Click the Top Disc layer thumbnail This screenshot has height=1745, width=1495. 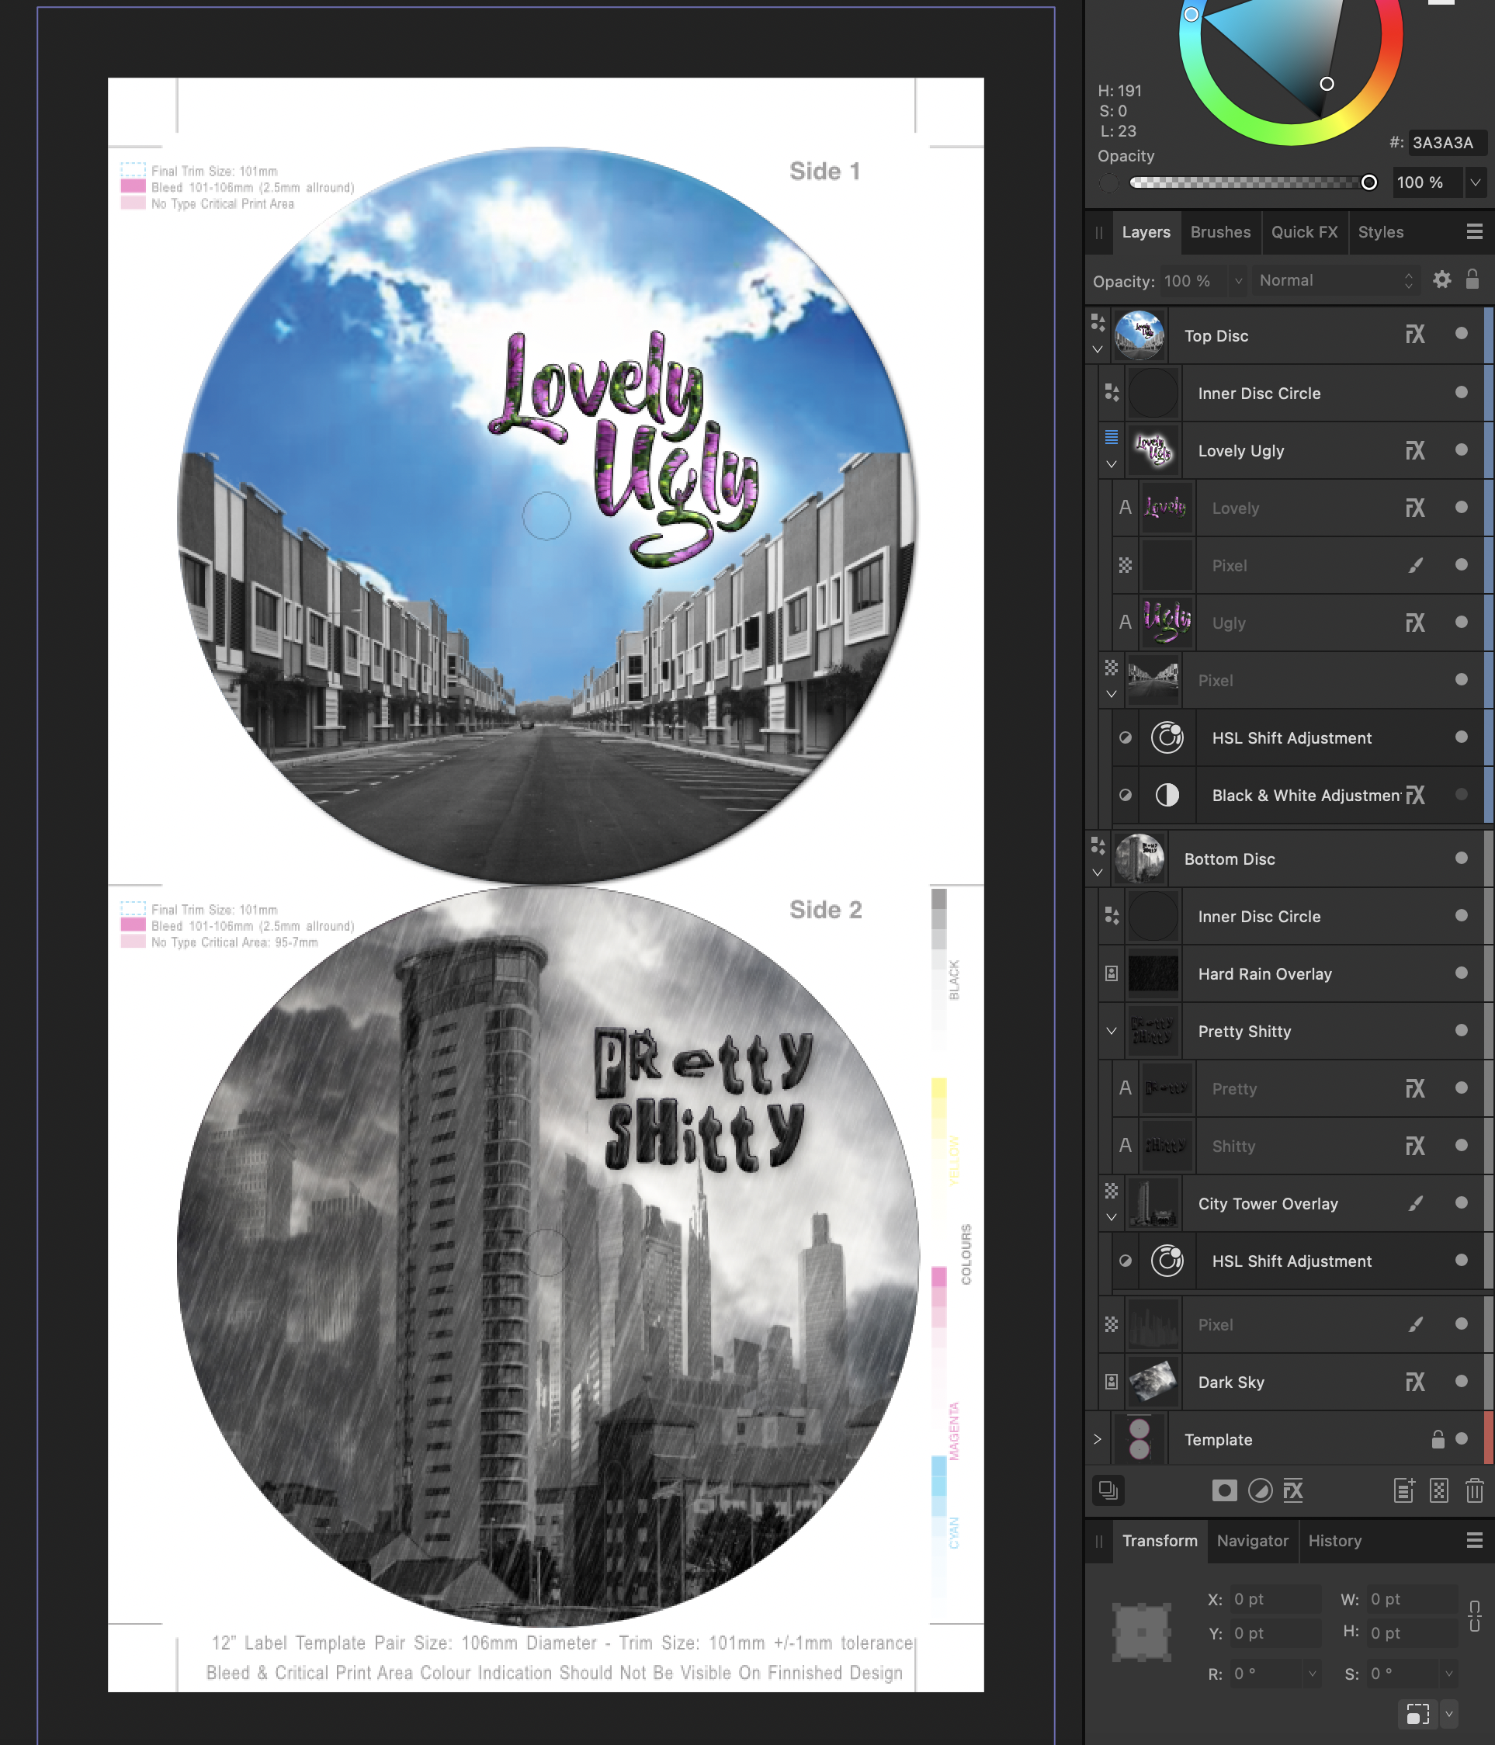(x=1139, y=335)
